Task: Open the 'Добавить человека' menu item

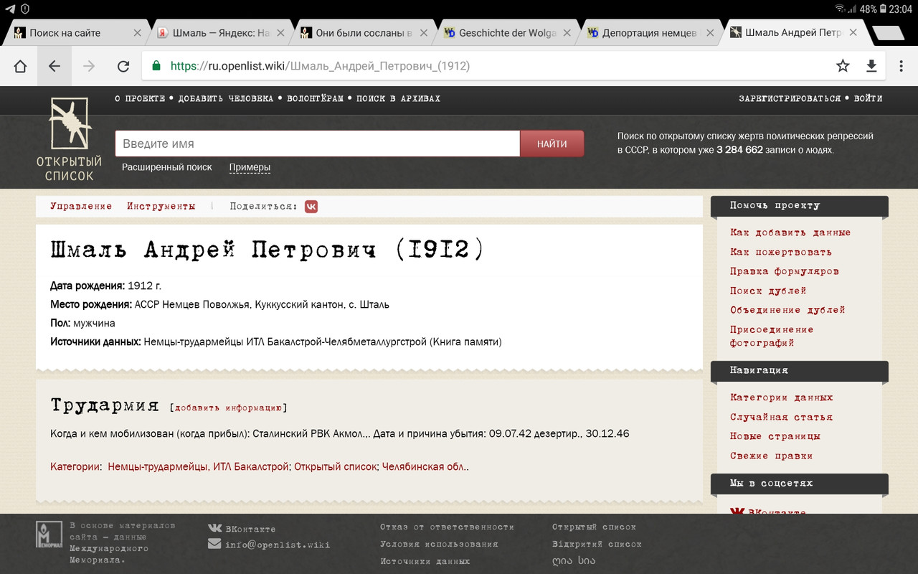Action: pyautogui.click(x=226, y=99)
